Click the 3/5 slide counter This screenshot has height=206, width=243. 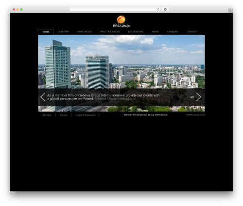tap(192, 97)
